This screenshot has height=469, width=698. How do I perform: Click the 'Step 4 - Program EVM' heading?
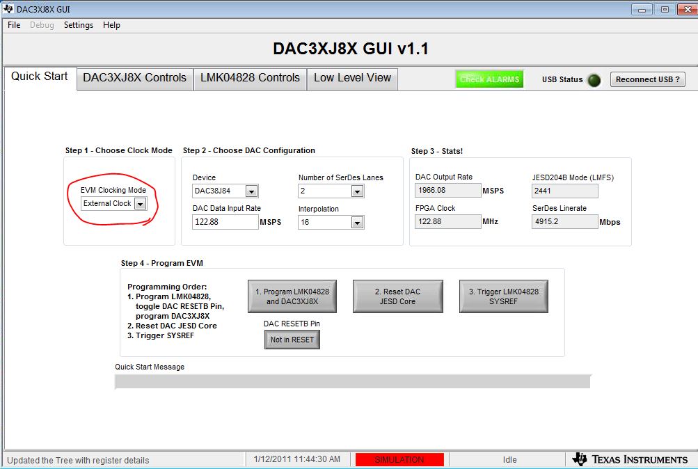[161, 263]
